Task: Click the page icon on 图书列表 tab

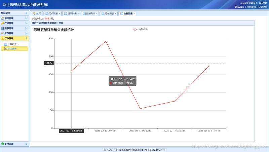Action: coord(84,13)
